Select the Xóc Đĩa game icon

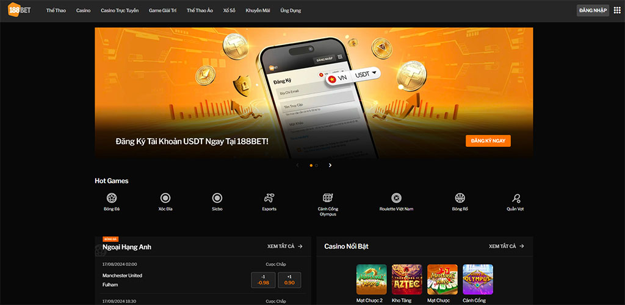(165, 198)
